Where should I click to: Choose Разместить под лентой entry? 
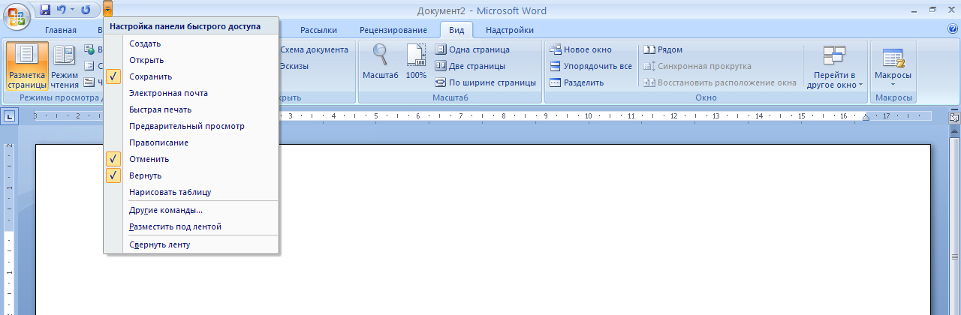(x=191, y=226)
